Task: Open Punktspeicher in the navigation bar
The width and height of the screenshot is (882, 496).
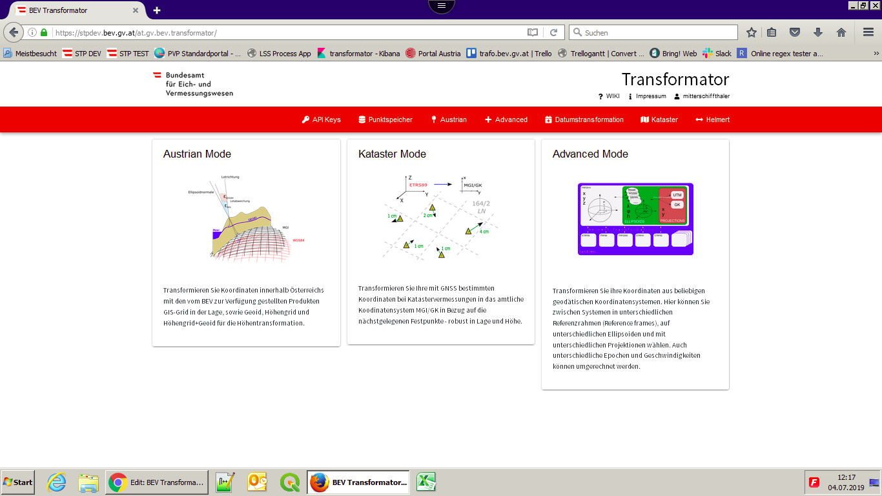Action: pyautogui.click(x=385, y=119)
